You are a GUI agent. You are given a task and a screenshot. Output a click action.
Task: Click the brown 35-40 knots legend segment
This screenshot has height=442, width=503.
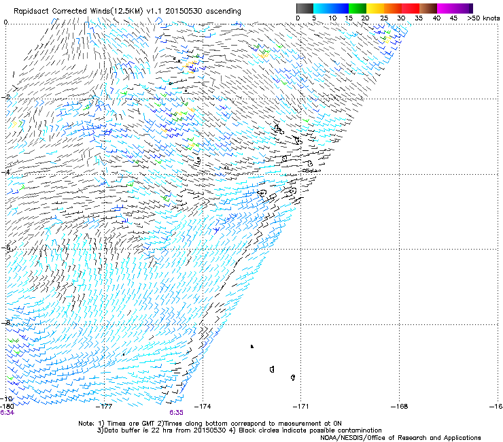(428, 8)
